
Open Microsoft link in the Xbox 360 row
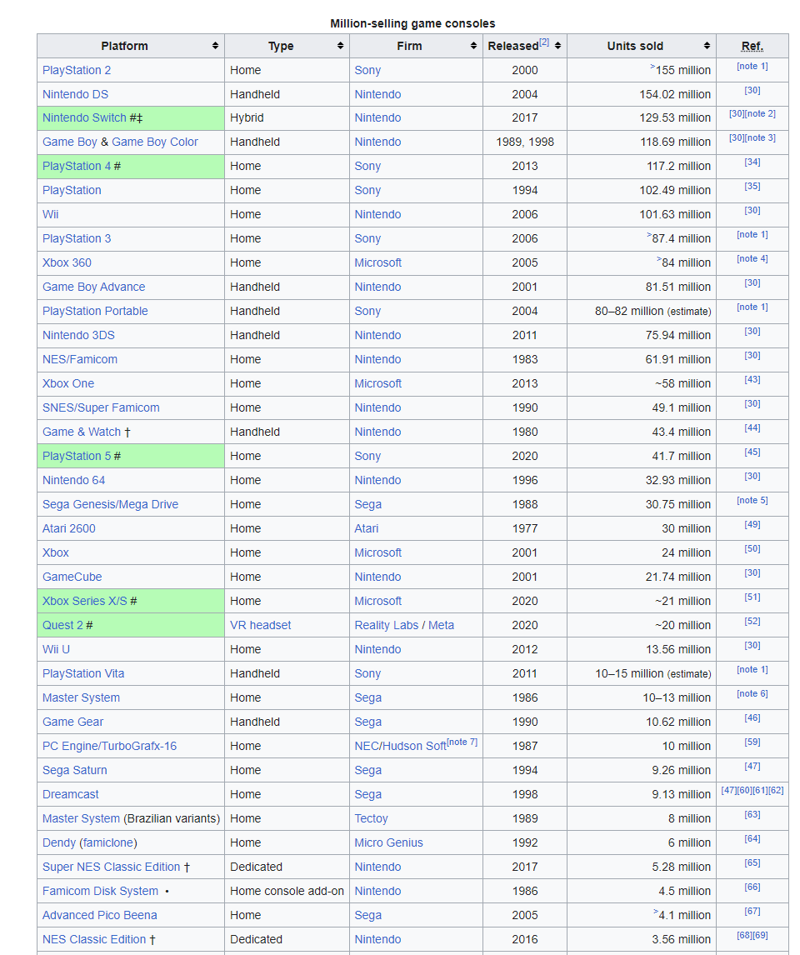point(378,262)
